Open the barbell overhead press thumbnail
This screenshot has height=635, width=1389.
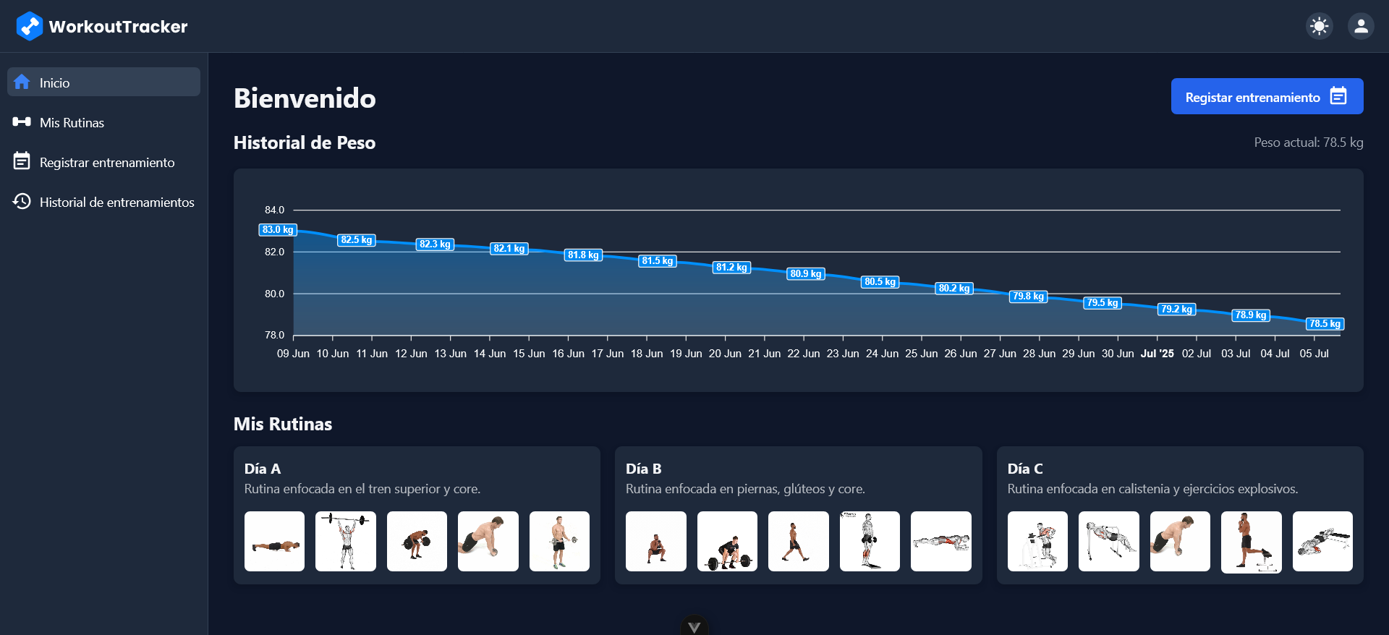(346, 542)
